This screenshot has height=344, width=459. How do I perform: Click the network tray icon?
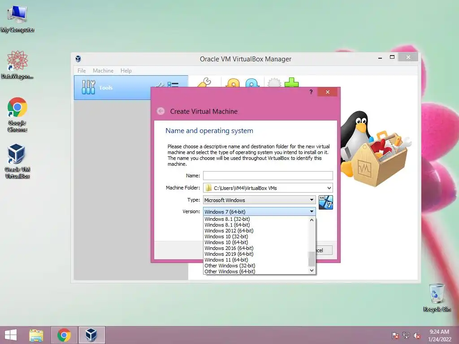tap(406, 335)
